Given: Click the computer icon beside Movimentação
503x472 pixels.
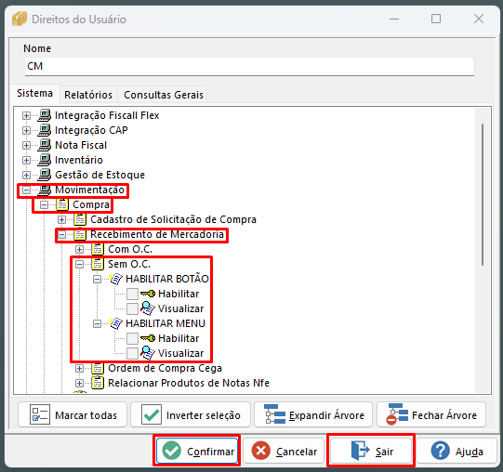Looking at the screenshot, I should click(x=45, y=190).
